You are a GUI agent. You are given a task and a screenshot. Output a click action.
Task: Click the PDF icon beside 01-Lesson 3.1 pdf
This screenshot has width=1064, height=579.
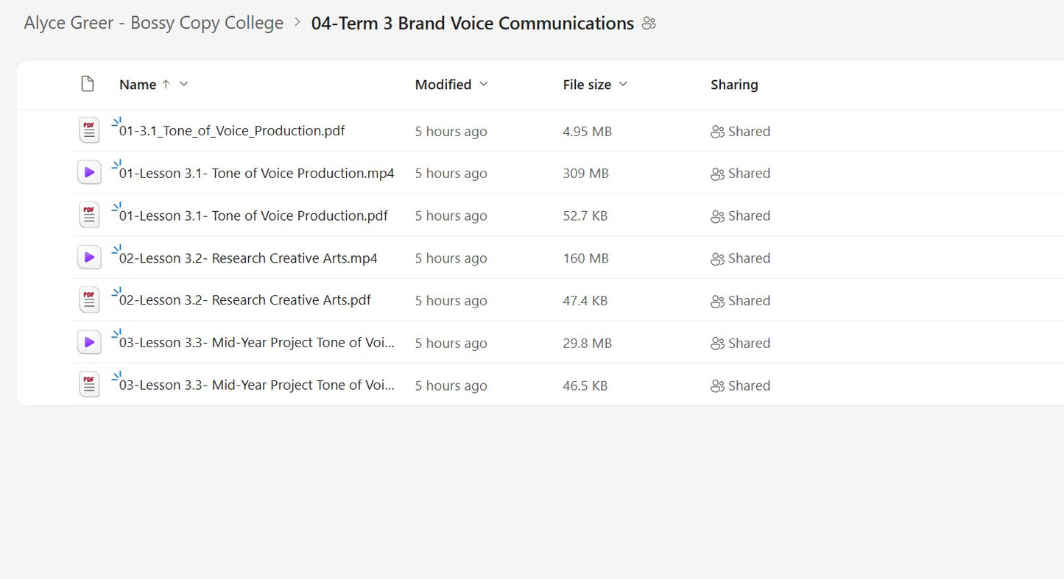click(x=88, y=214)
